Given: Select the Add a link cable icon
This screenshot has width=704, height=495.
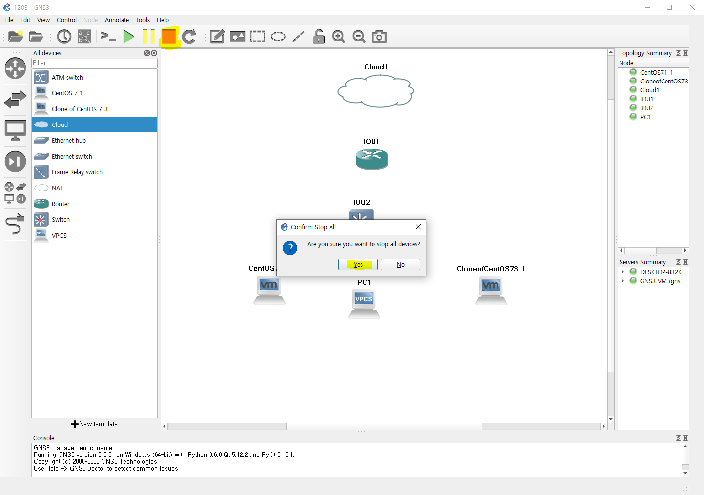Looking at the screenshot, I should [15, 224].
